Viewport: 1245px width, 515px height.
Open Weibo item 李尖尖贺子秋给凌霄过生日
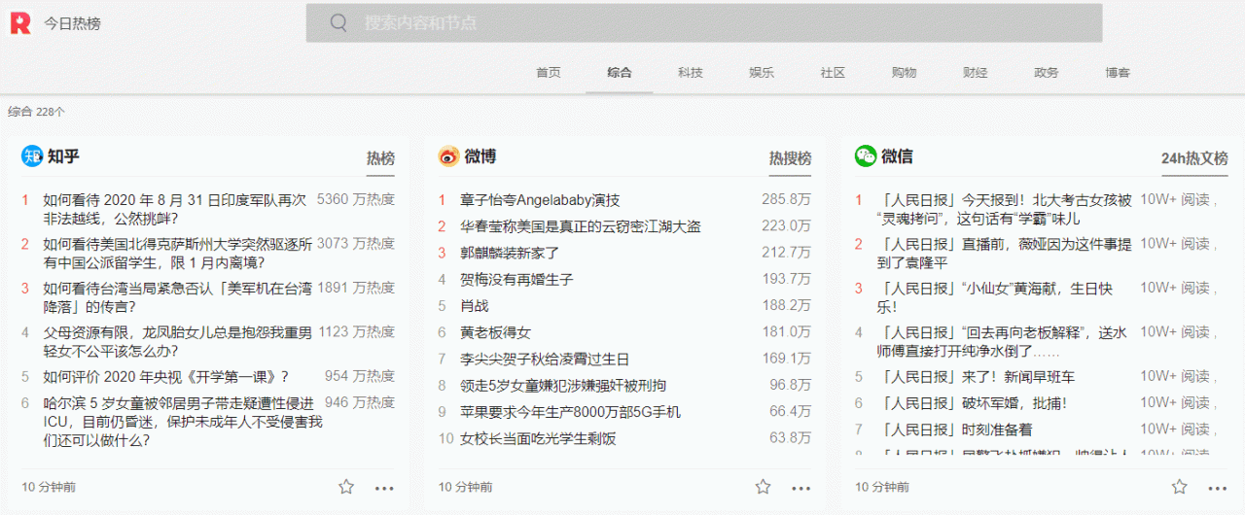coord(545,359)
